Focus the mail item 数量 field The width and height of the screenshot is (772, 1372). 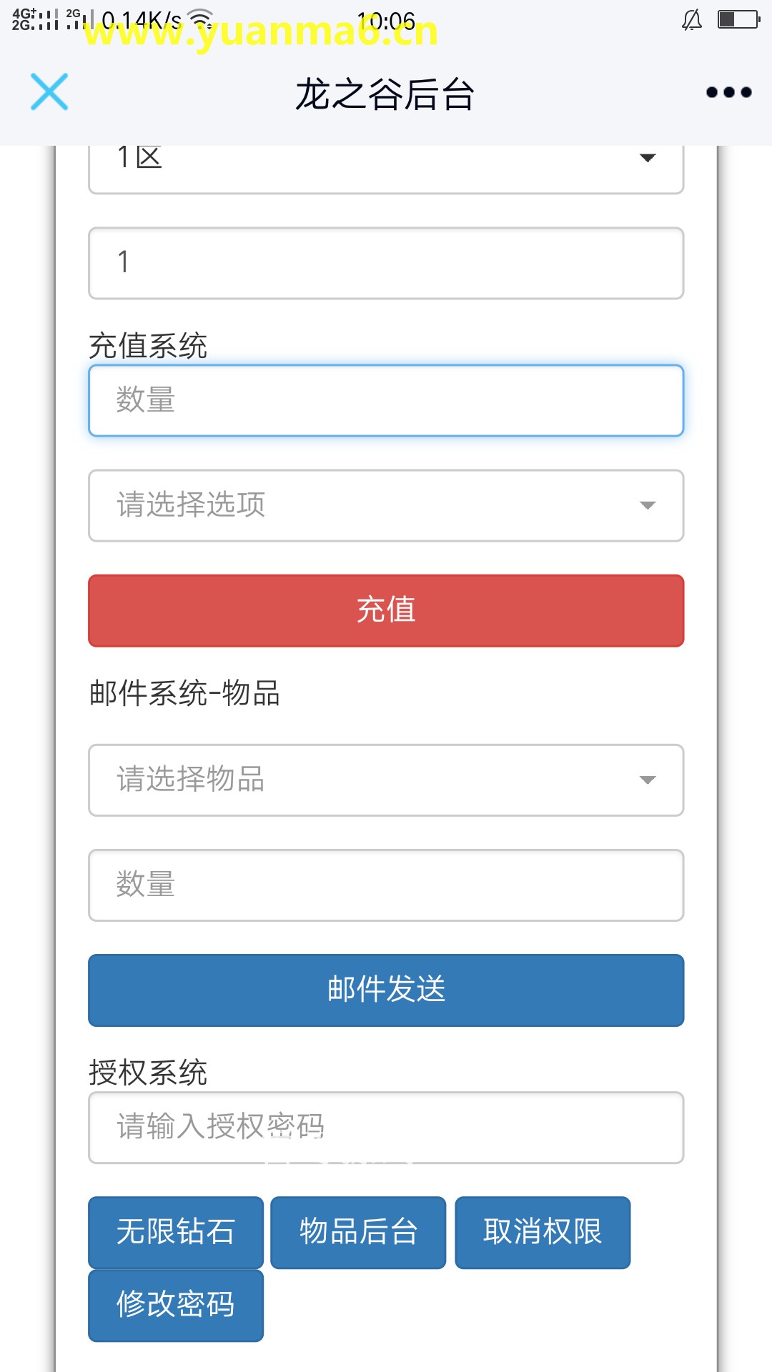point(386,885)
